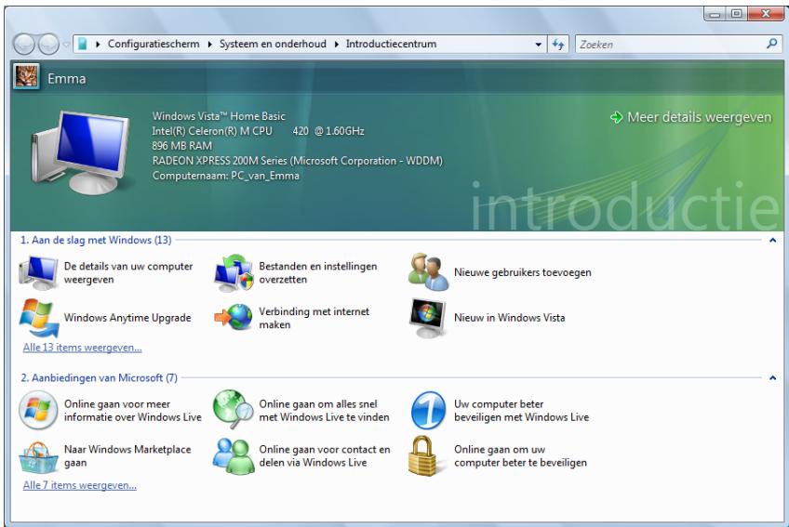Image resolution: width=789 pixels, height=527 pixels.
Task: Click 'Uw computer beter beveiligen met Windows Live' text
Action: pyautogui.click(x=521, y=410)
